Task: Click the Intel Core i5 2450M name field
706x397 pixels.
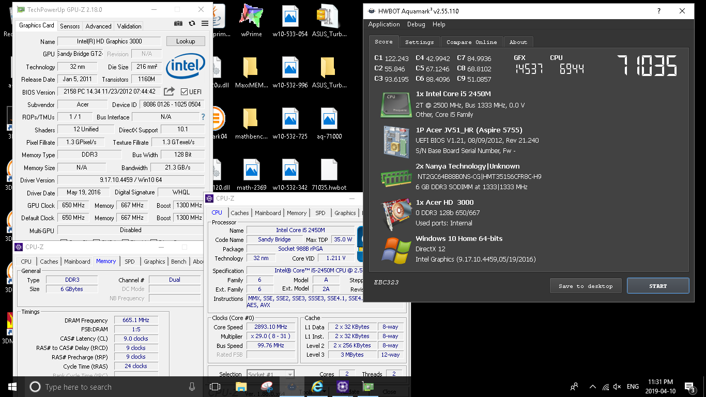Action: pos(300,231)
